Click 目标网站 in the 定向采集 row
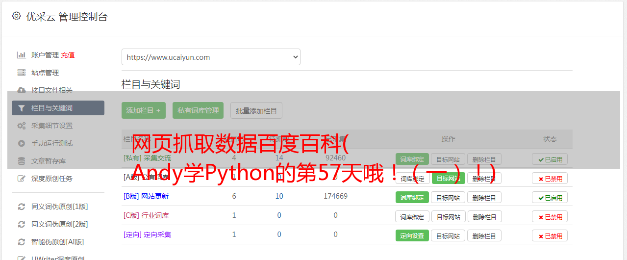The image size is (627, 260). (x=448, y=235)
